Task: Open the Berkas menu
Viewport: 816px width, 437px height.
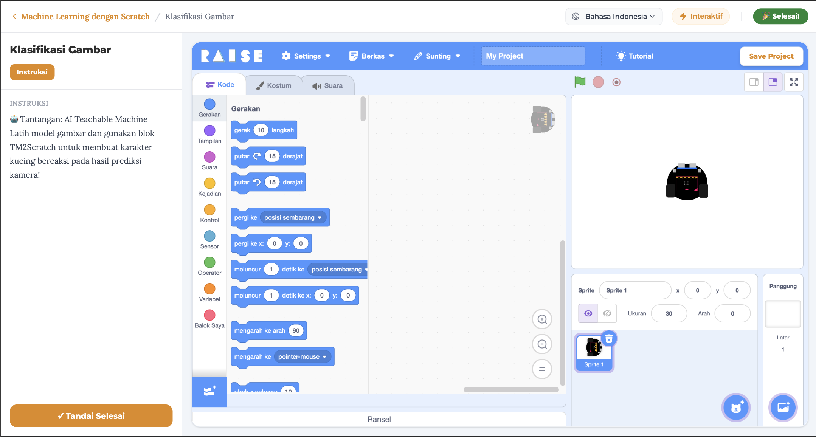Action: tap(371, 56)
